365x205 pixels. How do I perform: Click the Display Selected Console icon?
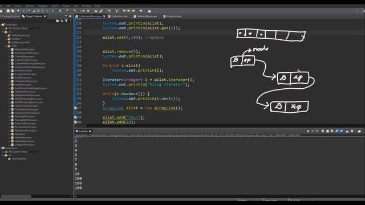point(352,132)
